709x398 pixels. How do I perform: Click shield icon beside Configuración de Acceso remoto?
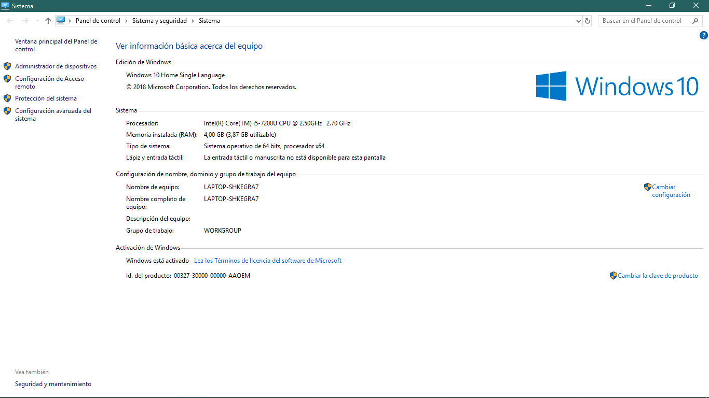[7, 79]
